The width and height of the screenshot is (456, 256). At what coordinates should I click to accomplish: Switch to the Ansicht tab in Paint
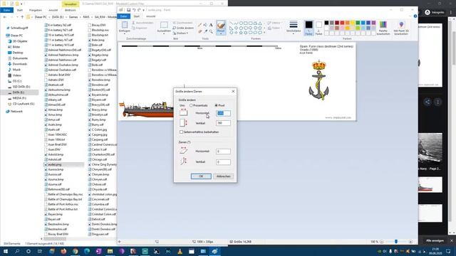150,16
